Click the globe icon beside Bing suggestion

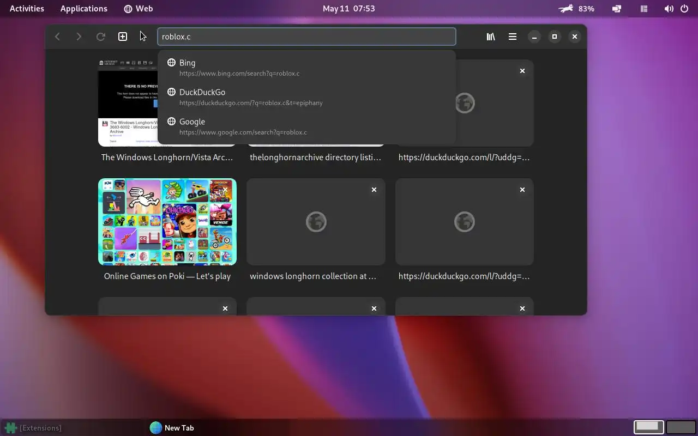coord(171,63)
